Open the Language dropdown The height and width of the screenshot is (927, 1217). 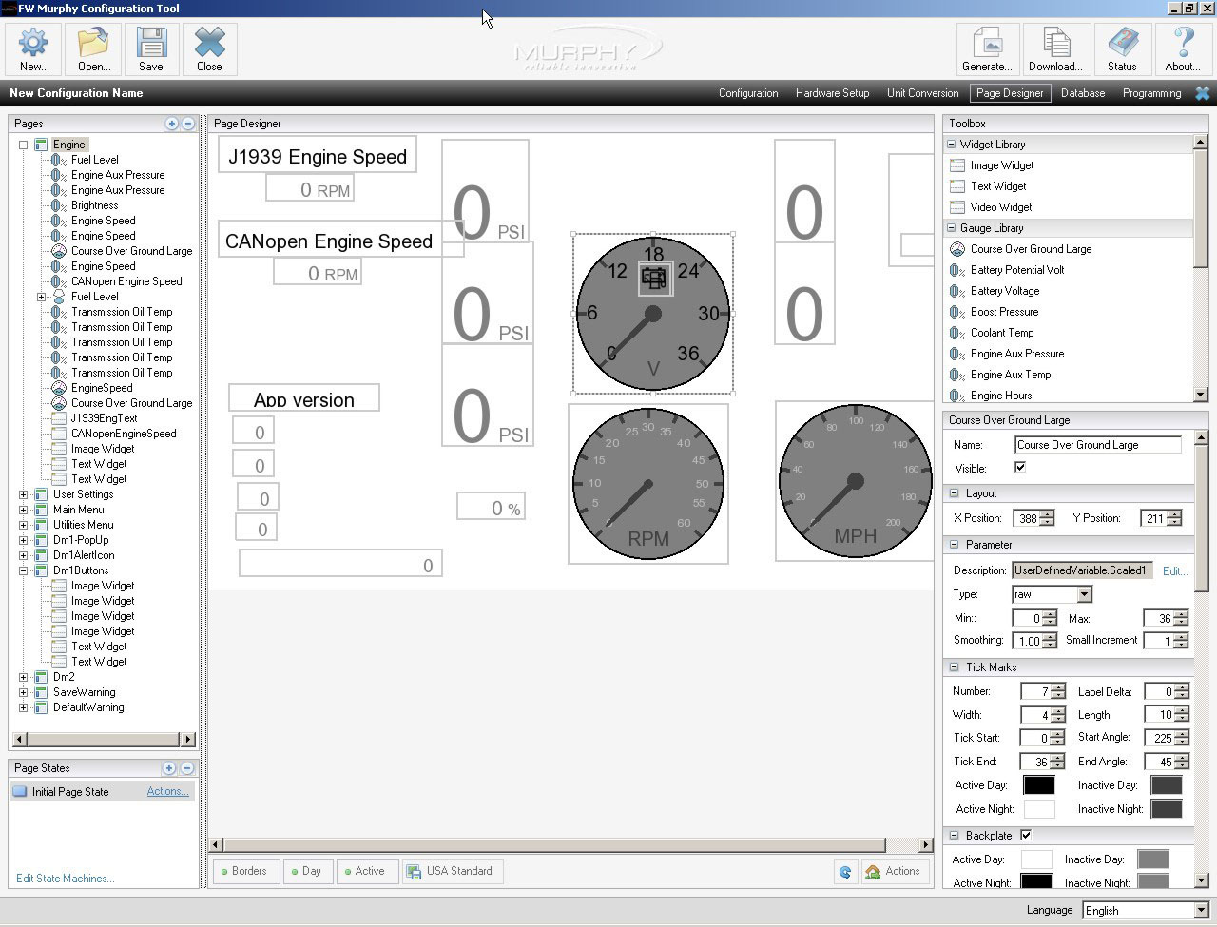(x=1200, y=911)
